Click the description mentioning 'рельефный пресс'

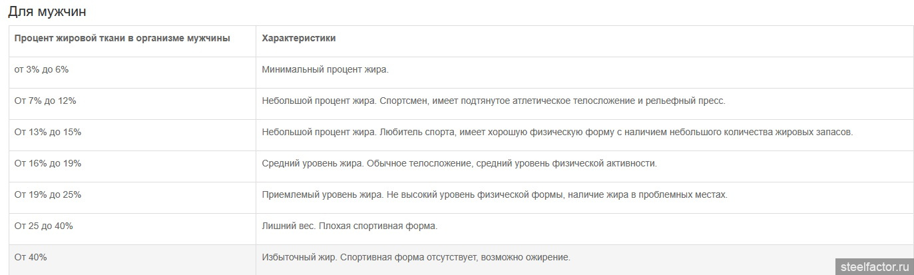click(493, 101)
